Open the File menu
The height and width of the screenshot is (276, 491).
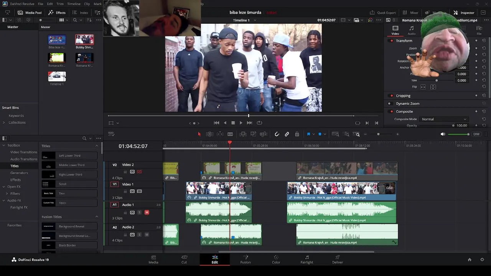[x=41, y=4]
